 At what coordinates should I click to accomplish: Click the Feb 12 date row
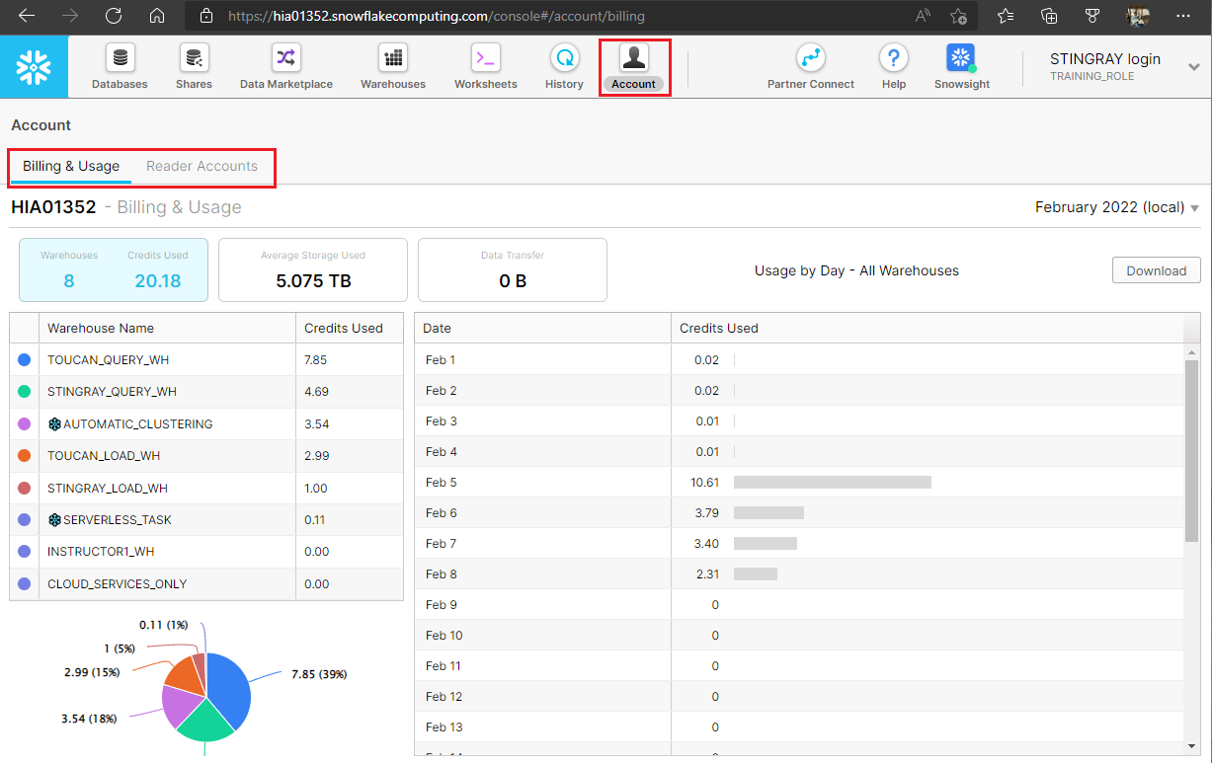pyautogui.click(x=799, y=697)
